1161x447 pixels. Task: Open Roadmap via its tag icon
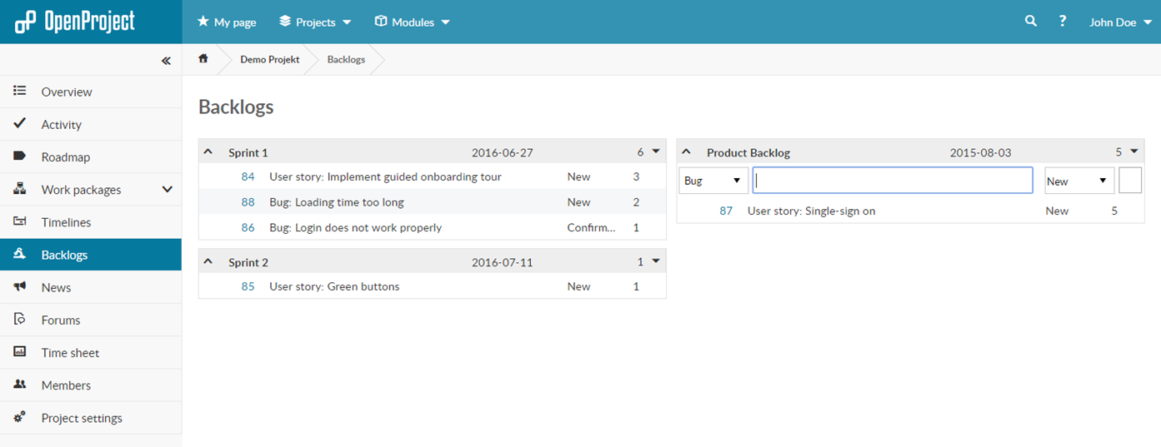(x=20, y=156)
